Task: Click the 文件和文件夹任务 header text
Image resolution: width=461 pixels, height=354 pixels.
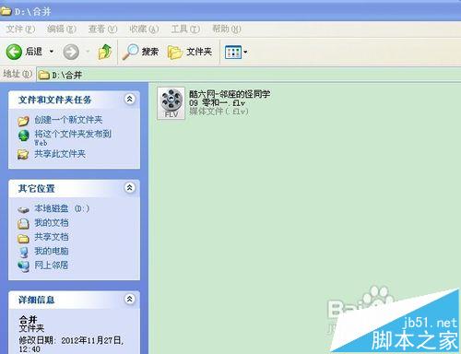Action: [x=55, y=100]
